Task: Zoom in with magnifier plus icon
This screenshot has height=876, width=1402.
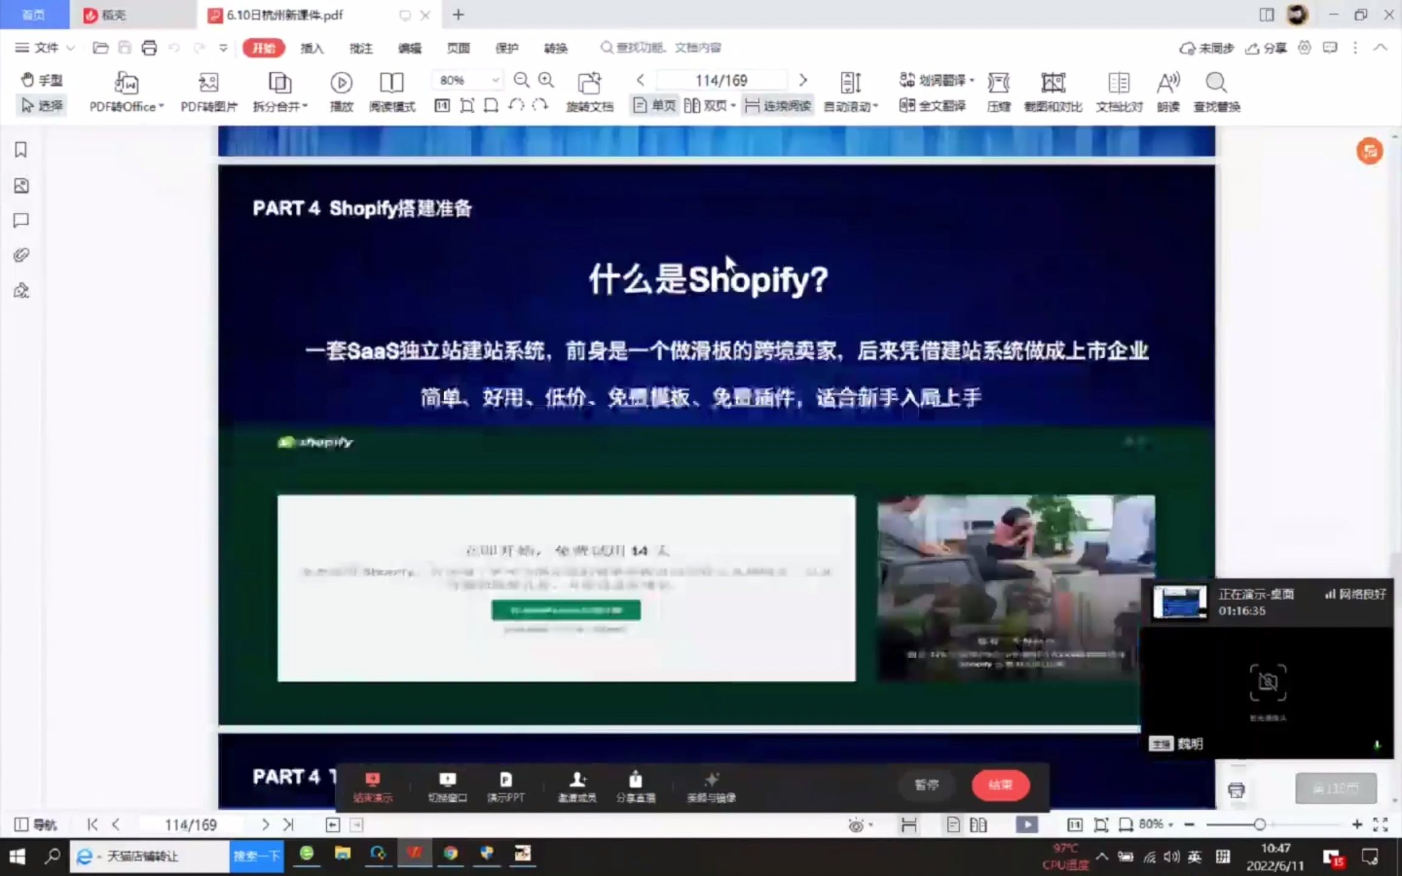Action: click(546, 80)
